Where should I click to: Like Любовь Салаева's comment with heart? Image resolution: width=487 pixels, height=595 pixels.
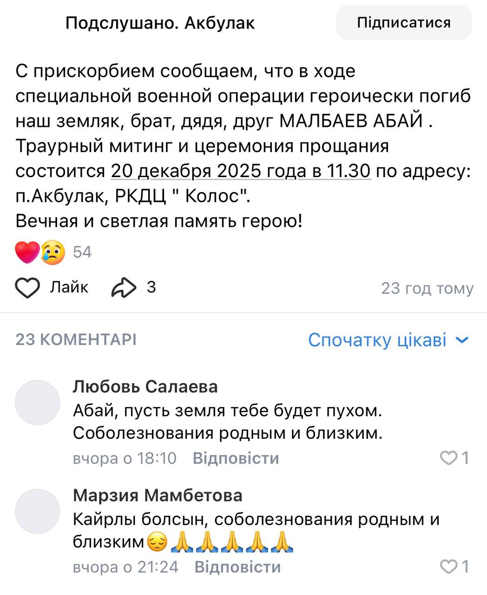pos(449,458)
